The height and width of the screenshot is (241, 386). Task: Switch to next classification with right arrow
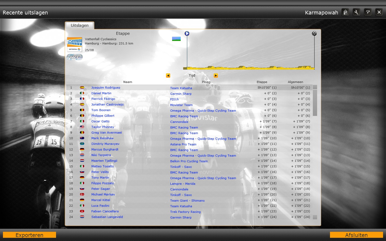(x=216, y=76)
